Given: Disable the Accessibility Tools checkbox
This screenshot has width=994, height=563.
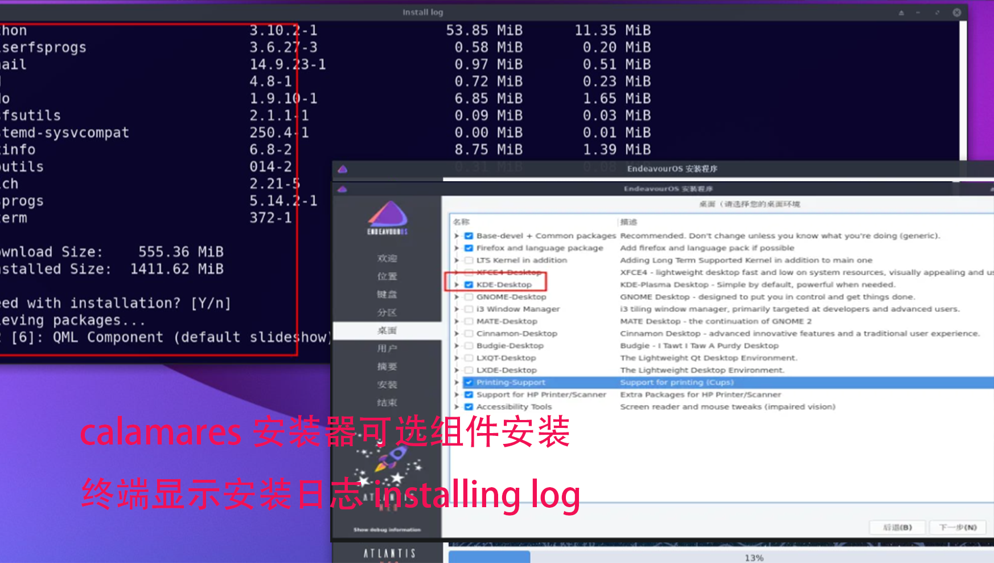Looking at the screenshot, I should pos(469,407).
